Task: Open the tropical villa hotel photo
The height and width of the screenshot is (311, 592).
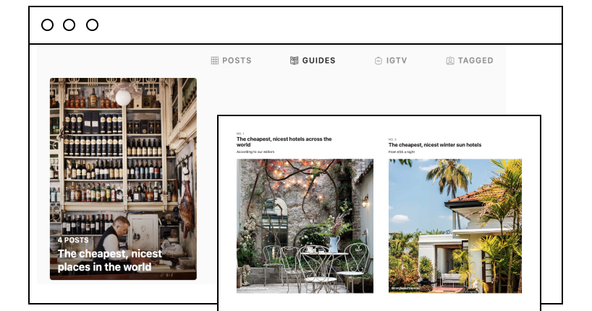Action: [455, 226]
